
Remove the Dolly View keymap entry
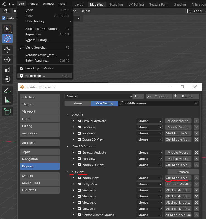click(197, 184)
